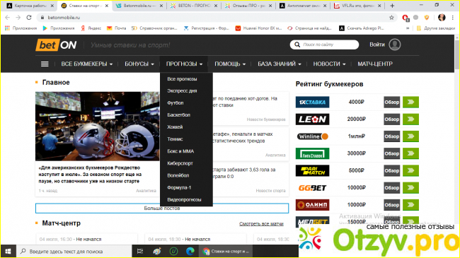460x258 pixels.
Task: Open the Смотреть все матчи link
Action: [x=261, y=223]
